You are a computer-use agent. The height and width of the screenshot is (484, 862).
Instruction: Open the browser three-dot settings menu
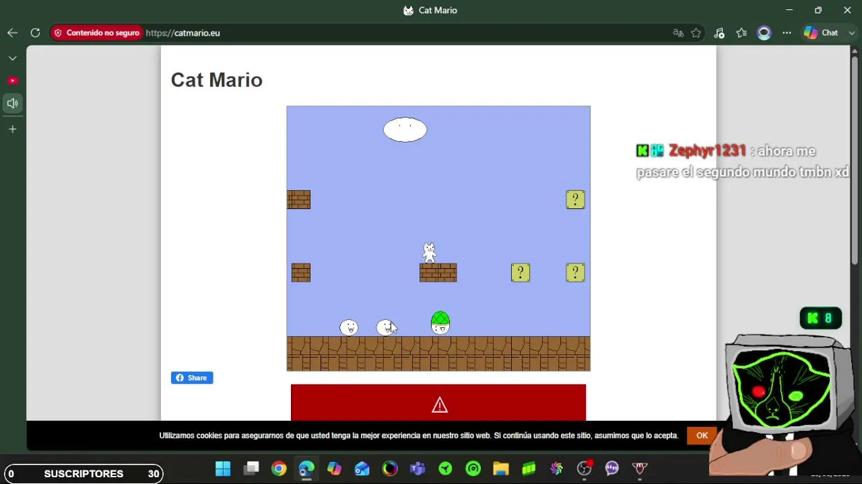[x=787, y=33]
